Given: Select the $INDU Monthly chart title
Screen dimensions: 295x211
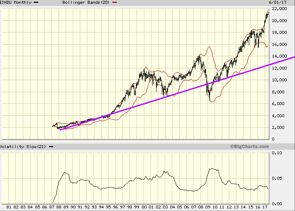Looking at the screenshot, I should [16, 3].
